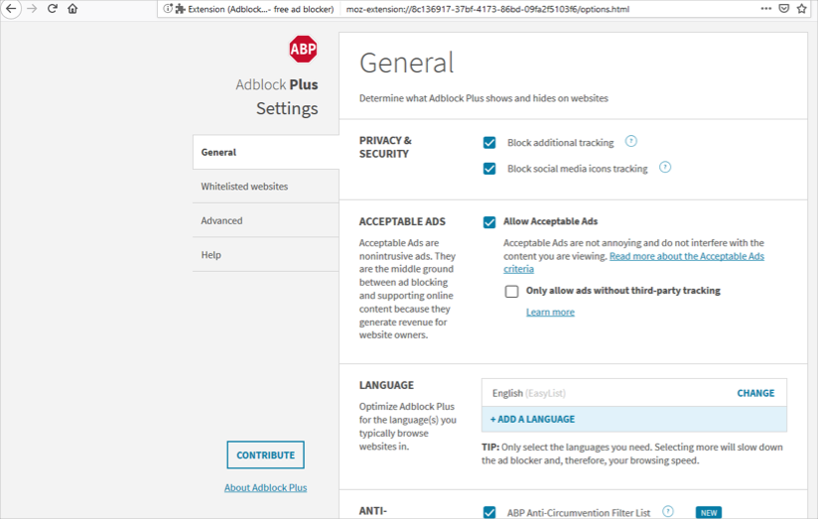Disable Block social media icons tracking

[x=489, y=169]
